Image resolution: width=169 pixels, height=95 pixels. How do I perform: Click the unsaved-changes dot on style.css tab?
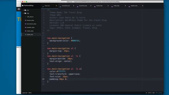coord(56,6)
